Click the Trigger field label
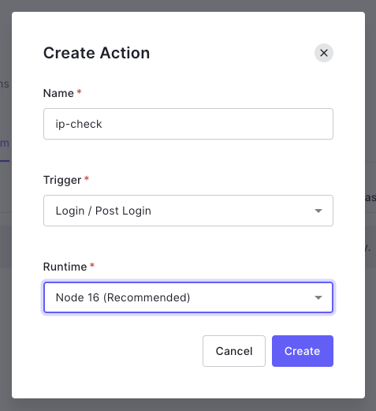This screenshot has width=376, height=411. click(62, 180)
